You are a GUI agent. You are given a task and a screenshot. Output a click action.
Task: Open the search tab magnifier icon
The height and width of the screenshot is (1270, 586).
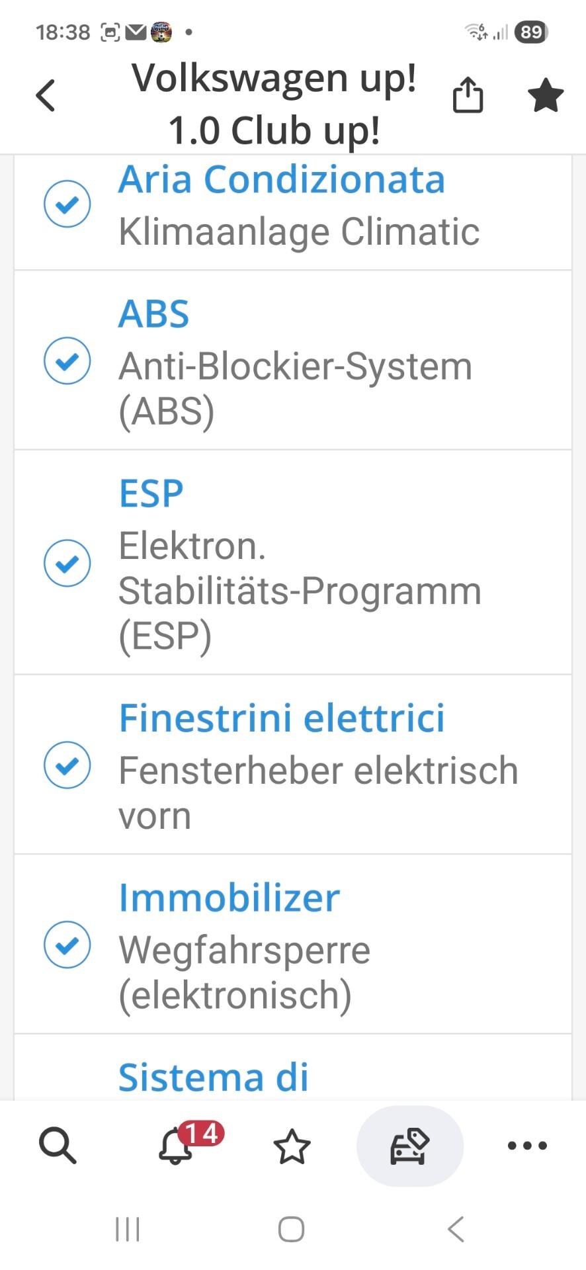tap(58, 1145)
